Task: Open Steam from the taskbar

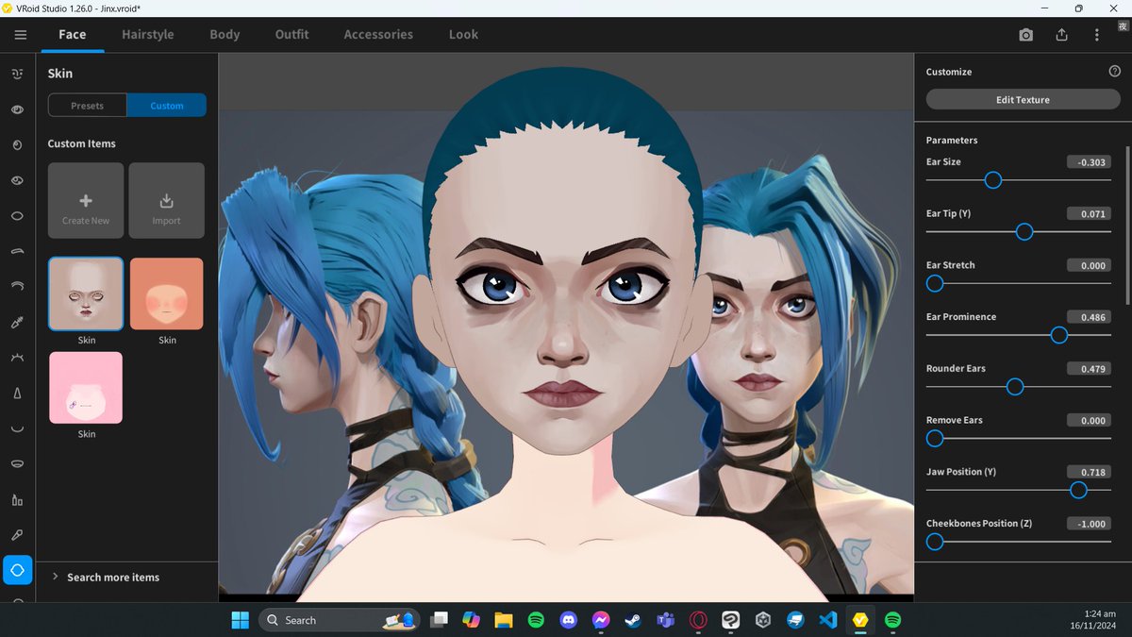Action: 633,620
